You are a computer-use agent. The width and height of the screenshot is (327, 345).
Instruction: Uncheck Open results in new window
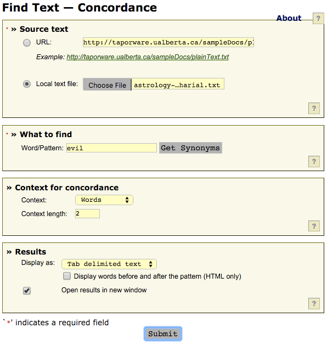click(27, 291)
